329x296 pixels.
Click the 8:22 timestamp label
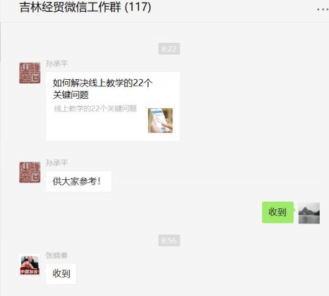tap(169, 49)
